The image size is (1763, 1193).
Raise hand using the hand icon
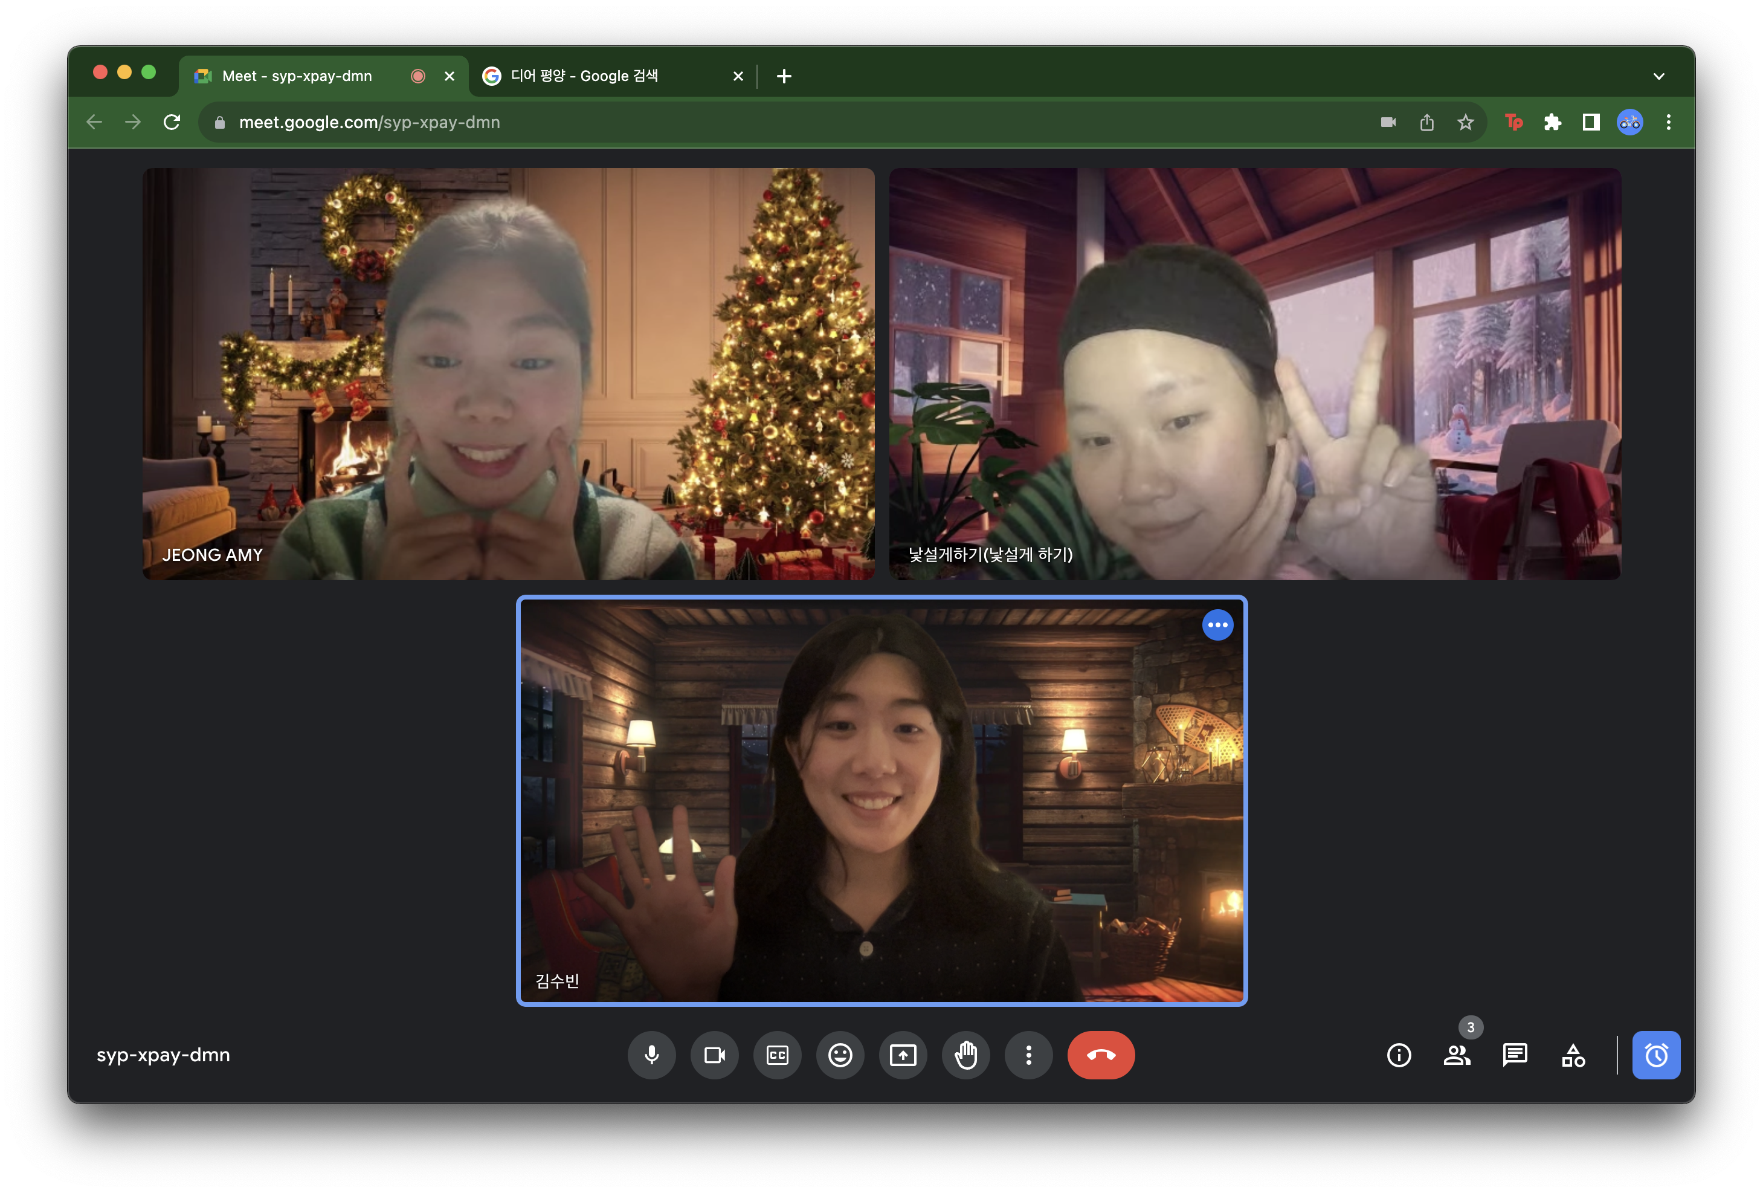(965, 1055)
